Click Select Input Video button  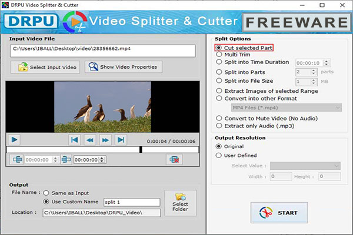(x=45, y=67)
